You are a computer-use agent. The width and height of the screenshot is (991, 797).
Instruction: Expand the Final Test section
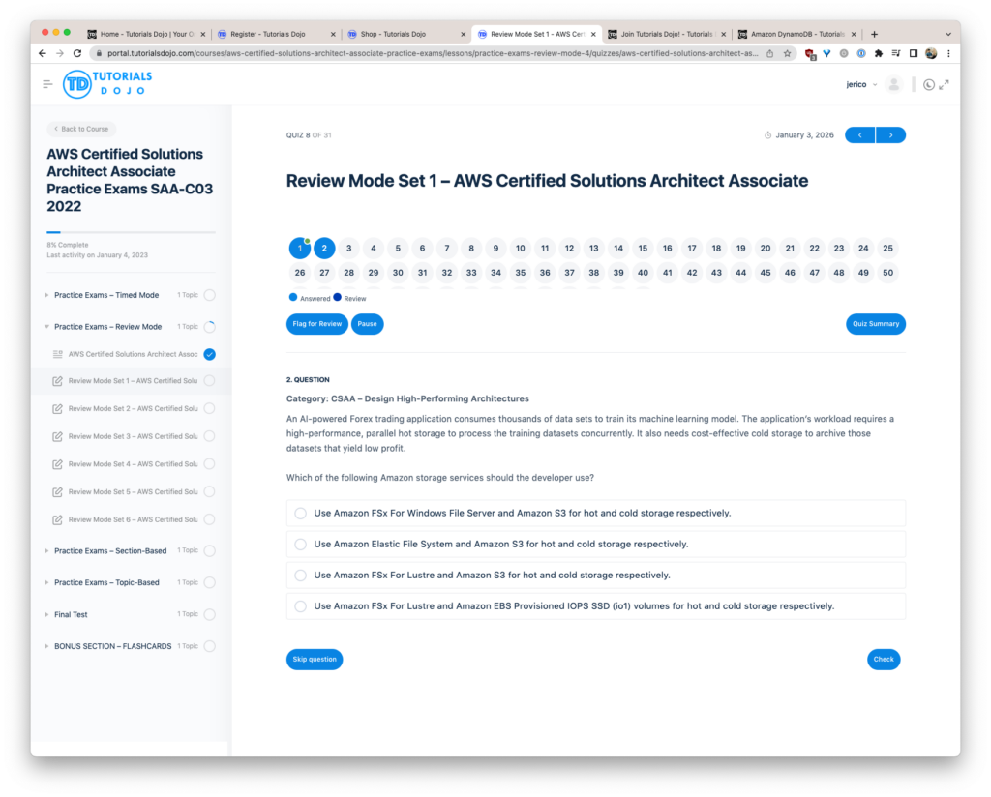(x=46, y=614)
